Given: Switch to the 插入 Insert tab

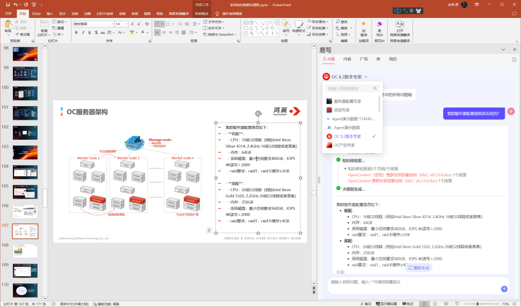Looking at the screenshot, I should 50,13.
